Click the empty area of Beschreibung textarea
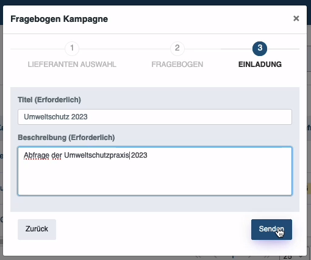The height and width of the screenshot is (260, 311). [x=155, y=178]
